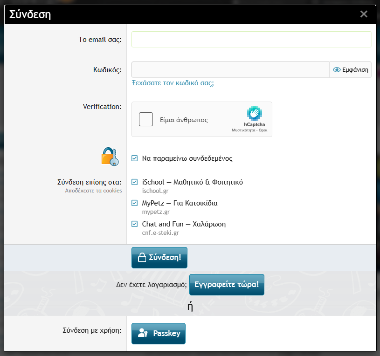
Task: Click the Αποδέχεστε τα cookies text
Action: pyautogui.click(x=93, y=191)
